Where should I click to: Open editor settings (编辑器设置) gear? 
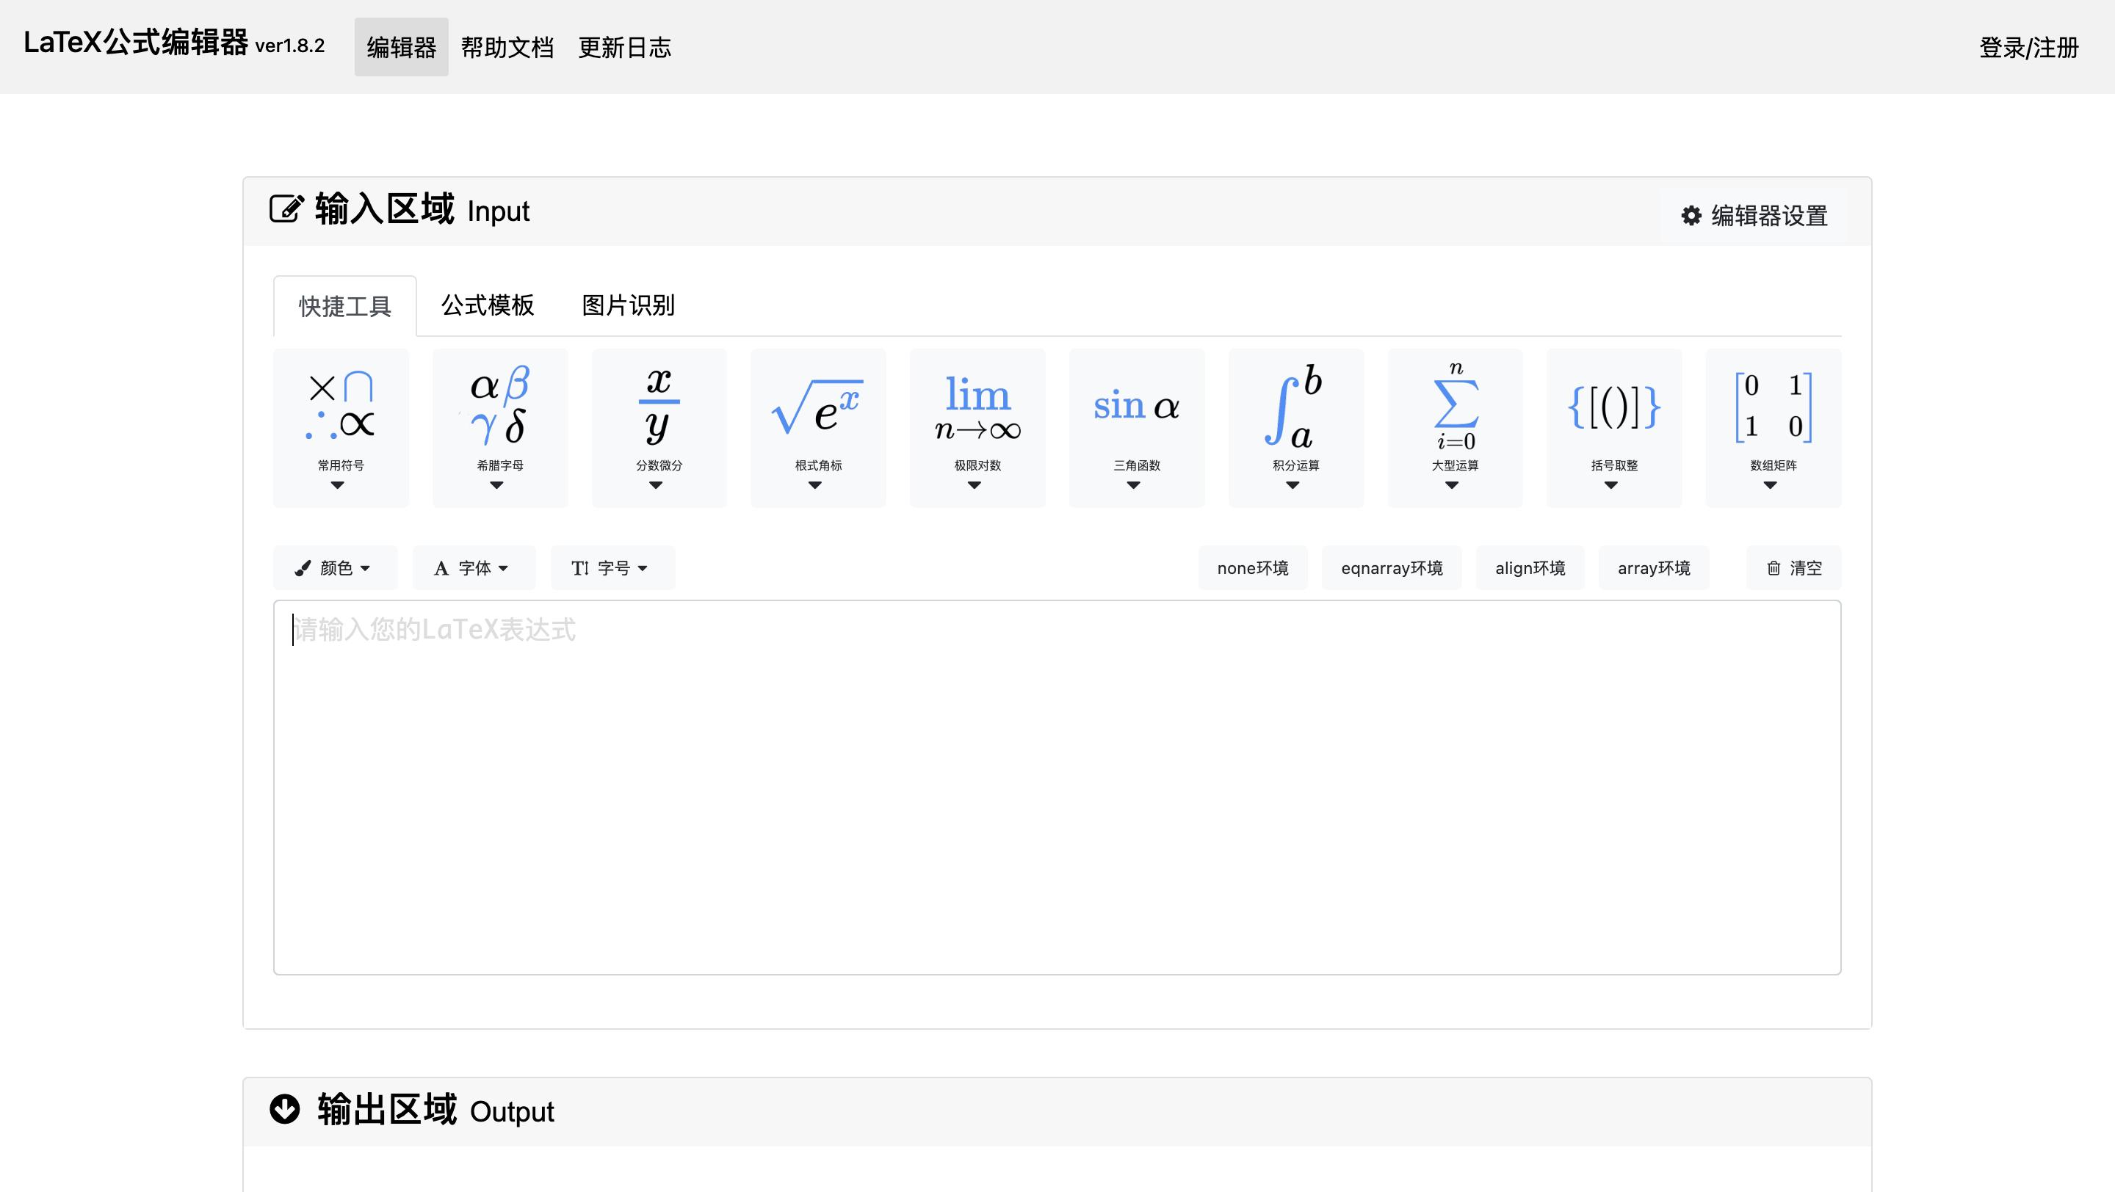(x=1754, y=216)
